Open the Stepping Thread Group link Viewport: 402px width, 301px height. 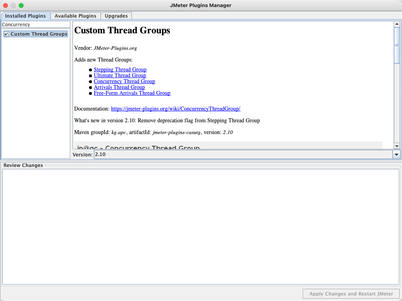point(120,70)
